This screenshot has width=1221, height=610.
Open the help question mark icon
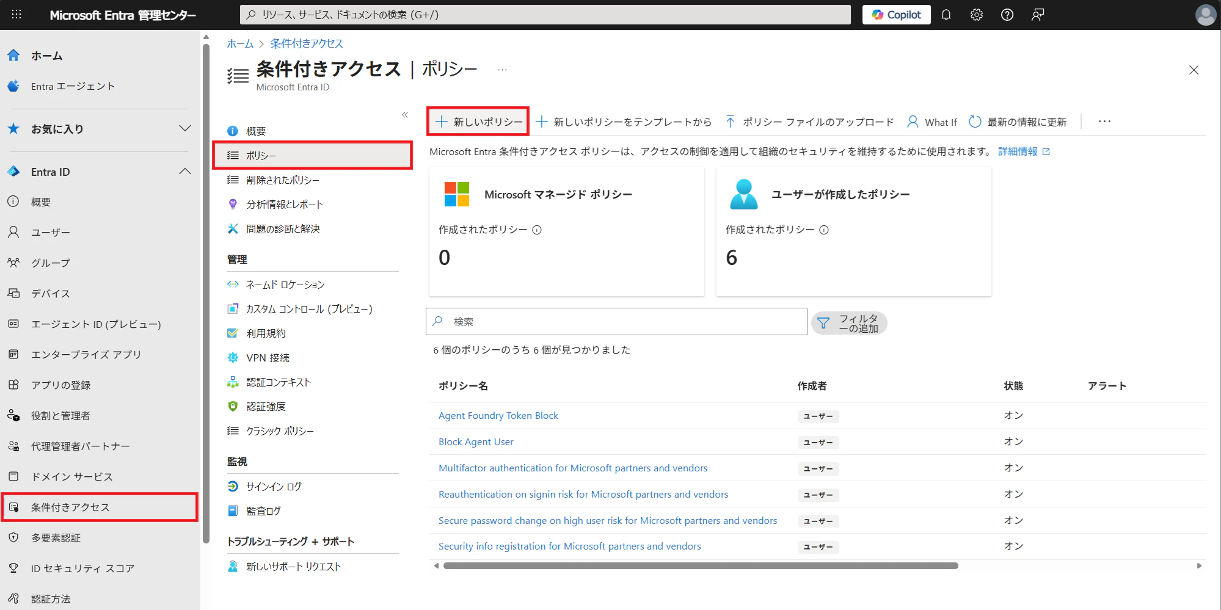1007,15
